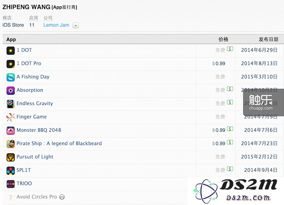Click the 应用 label above the app count
This screenshot has width=284, height=205.
34,18
